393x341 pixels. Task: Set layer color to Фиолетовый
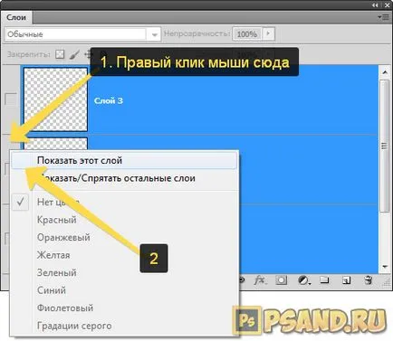(124, 308)
